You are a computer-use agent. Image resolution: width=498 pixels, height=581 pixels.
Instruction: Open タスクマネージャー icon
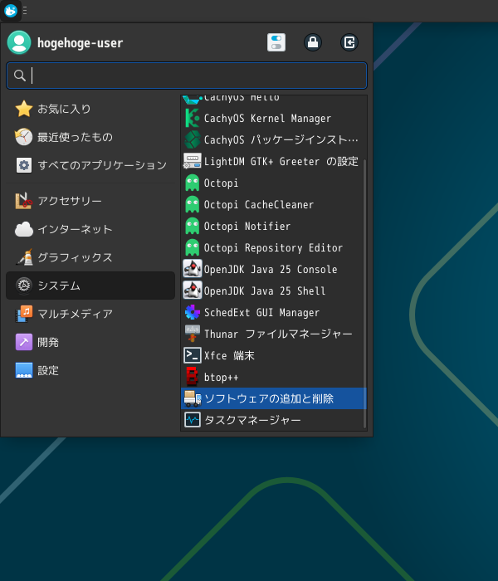(x=193, y=420)
